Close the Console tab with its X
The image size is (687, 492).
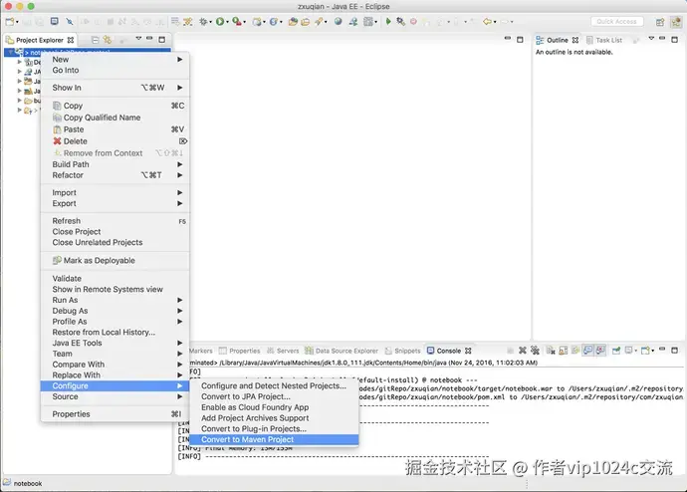pyautogui.click(x=468, y=351)
